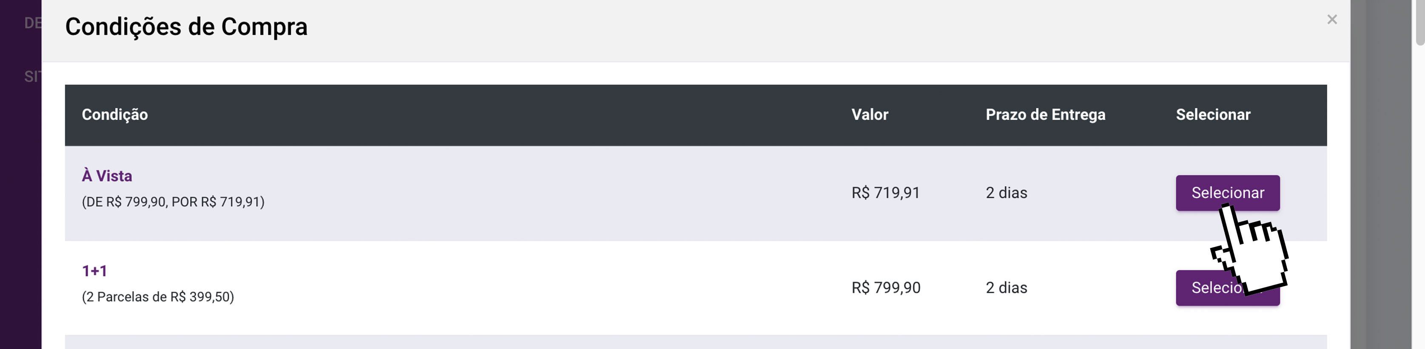Click the partially hidden DE menu item

(32, 23)
